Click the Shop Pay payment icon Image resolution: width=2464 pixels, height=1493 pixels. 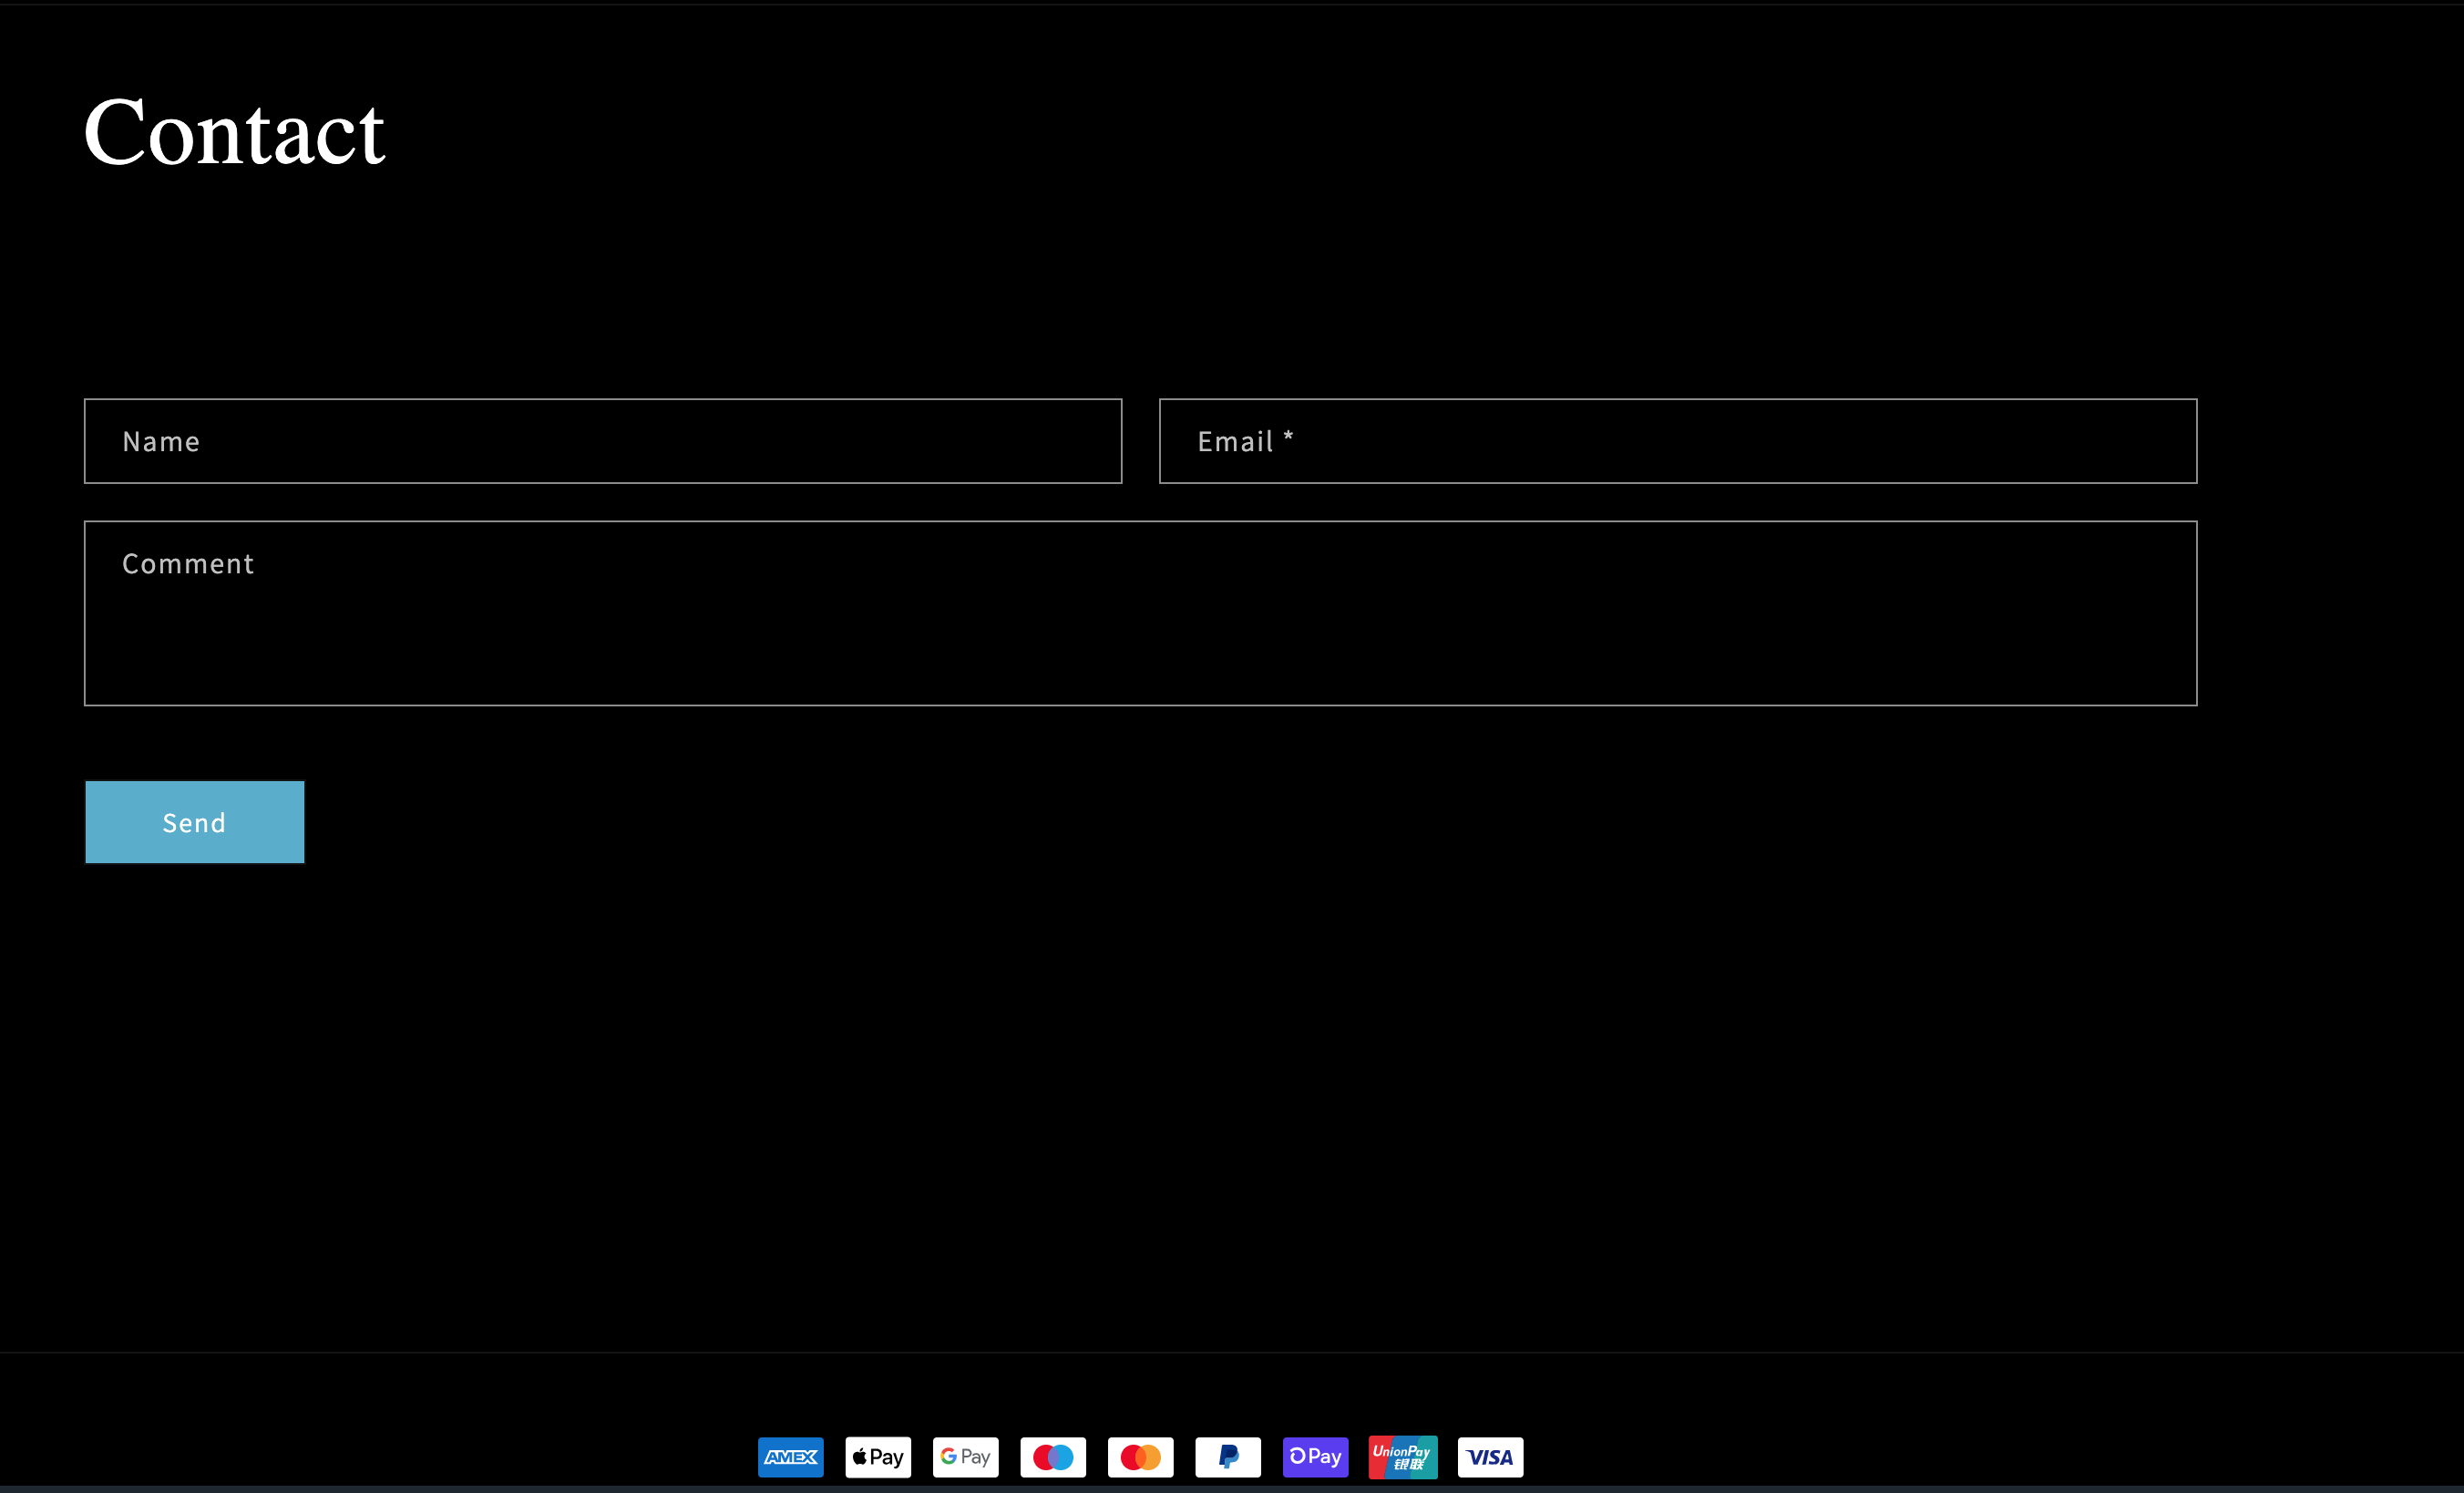(x=1315, y=1457)
